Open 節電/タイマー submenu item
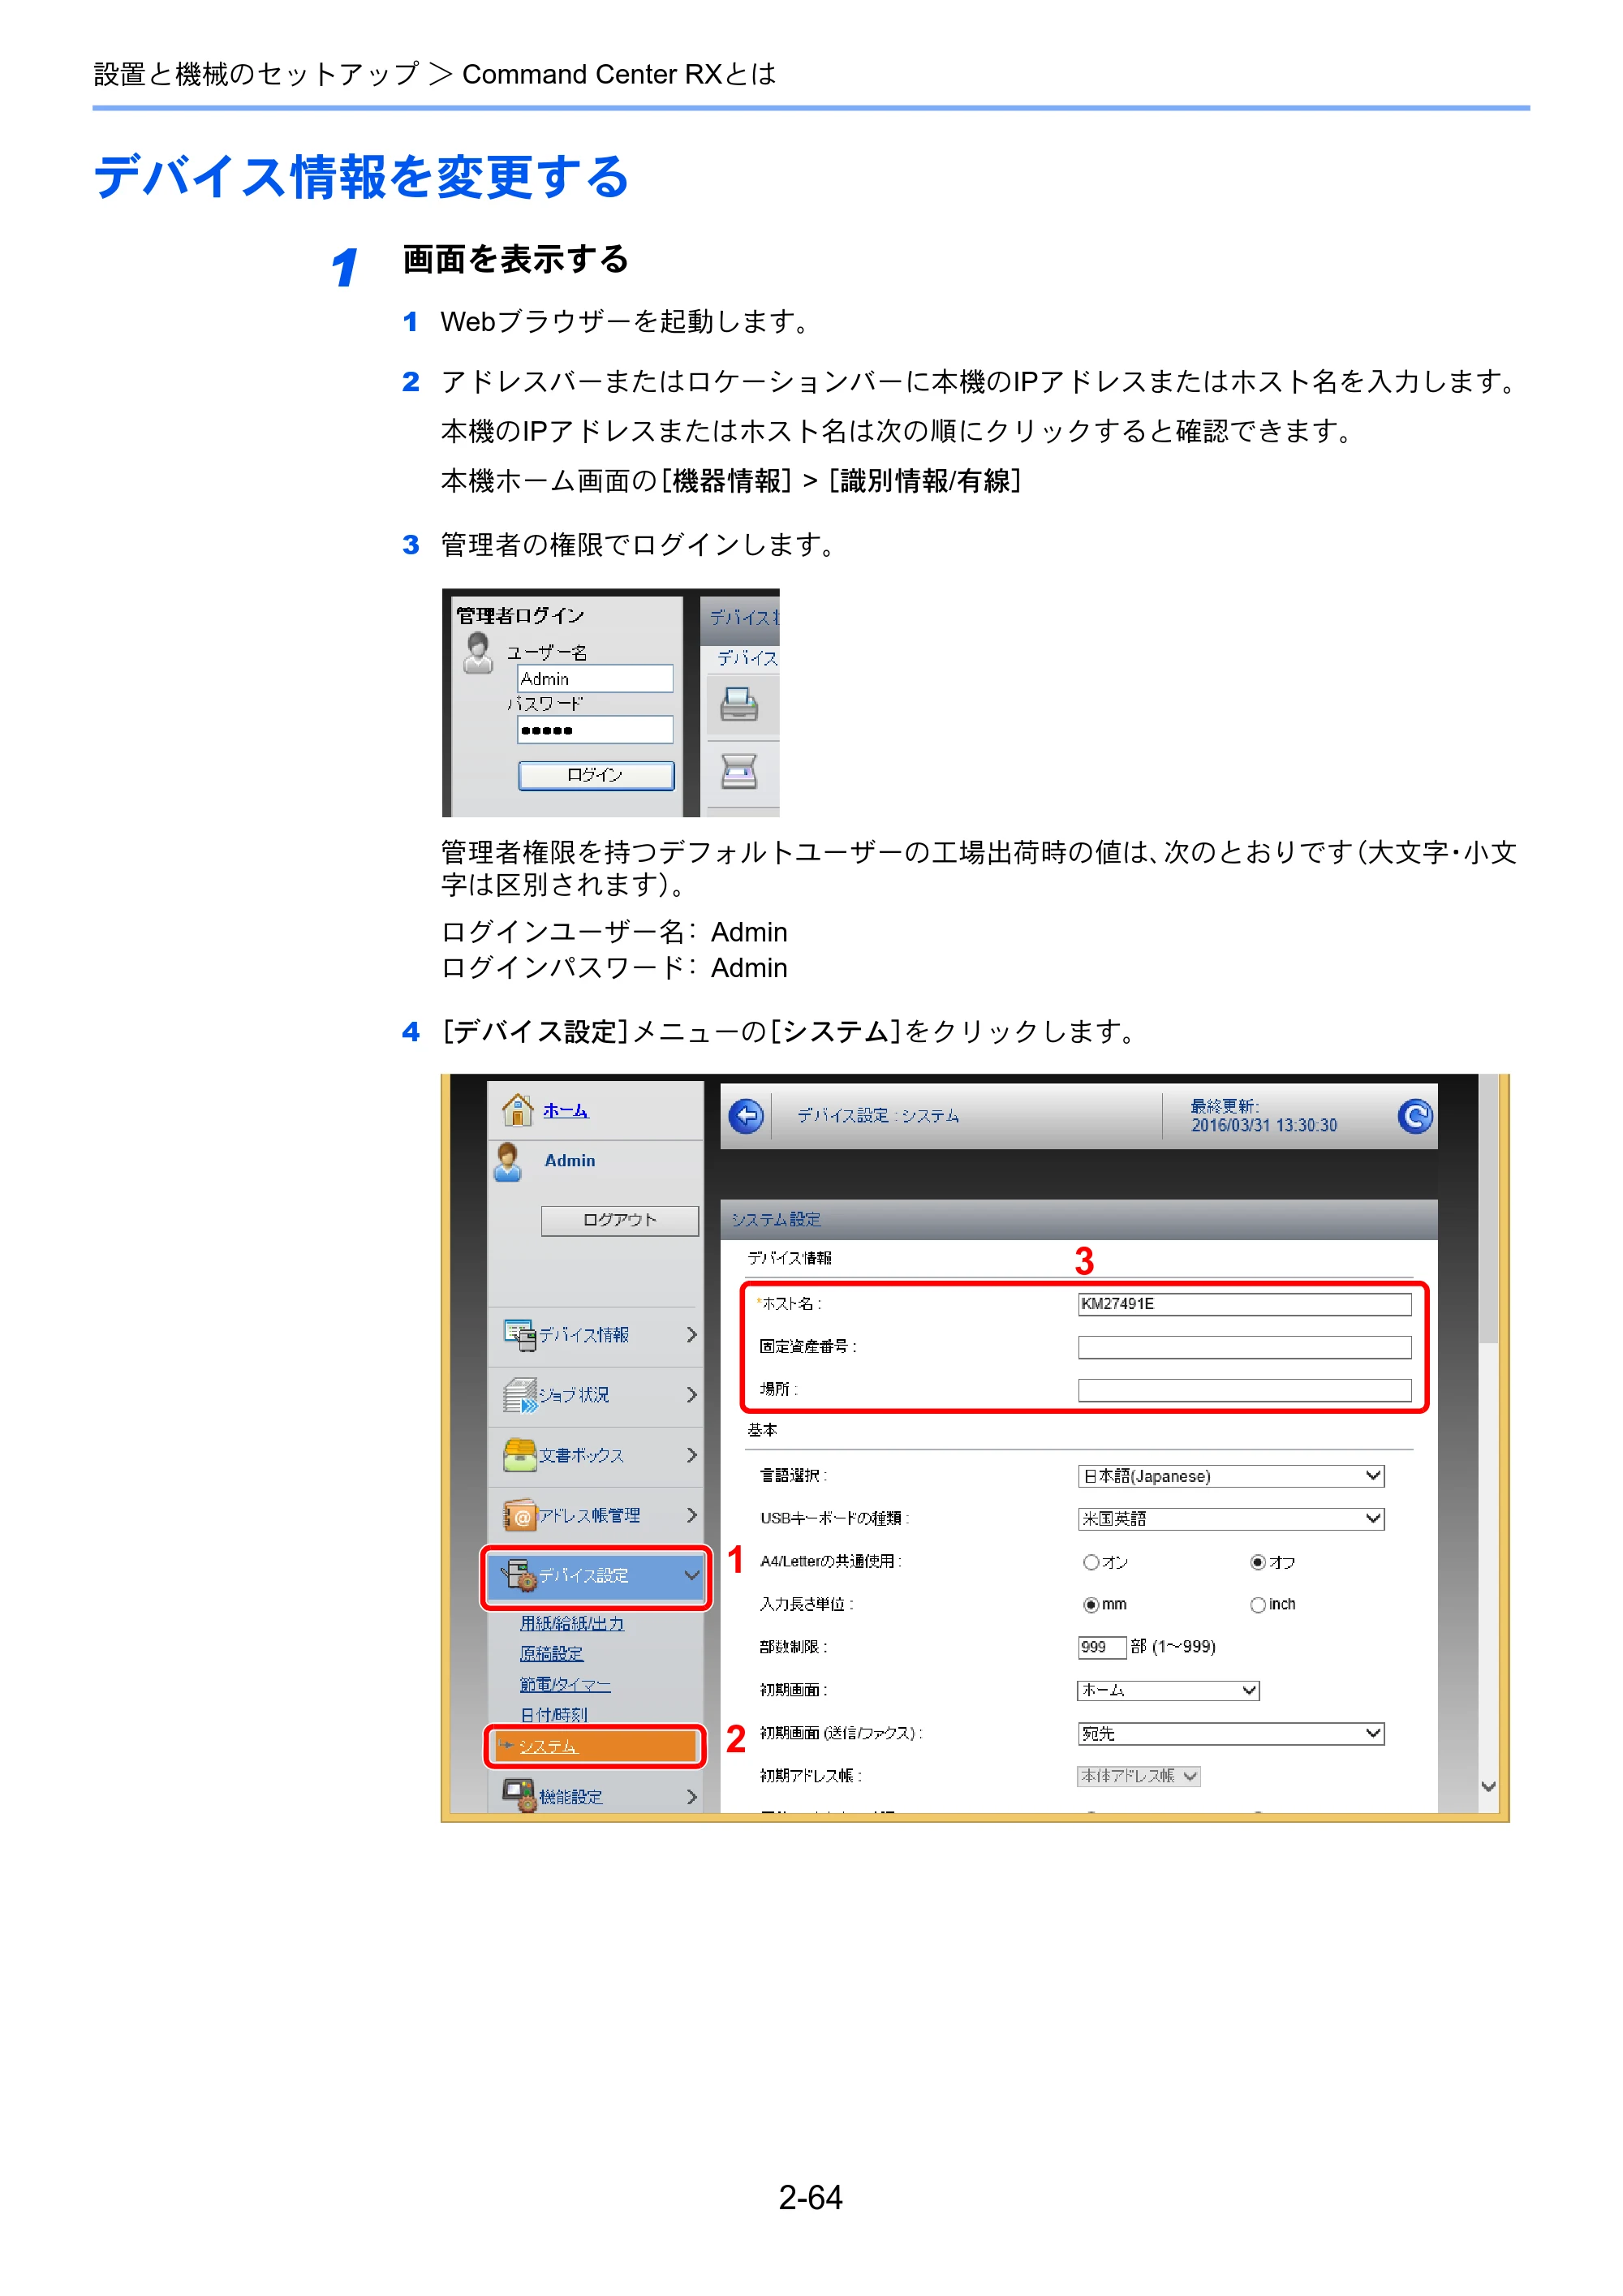Viewport: 1623px width, 2296px height. click(565, 1685)
